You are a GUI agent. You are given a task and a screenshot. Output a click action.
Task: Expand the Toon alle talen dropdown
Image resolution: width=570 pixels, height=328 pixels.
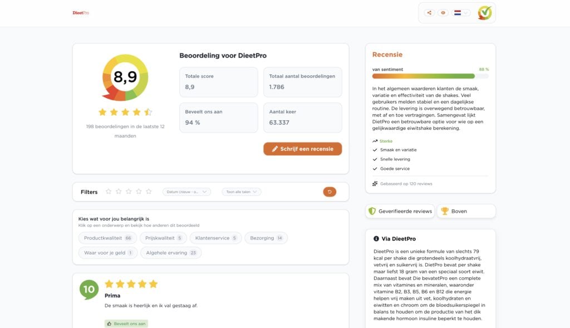tap(242, 192)
